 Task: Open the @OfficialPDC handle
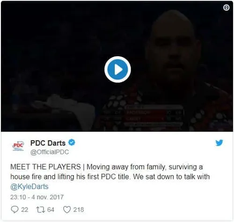pos(50,152)
